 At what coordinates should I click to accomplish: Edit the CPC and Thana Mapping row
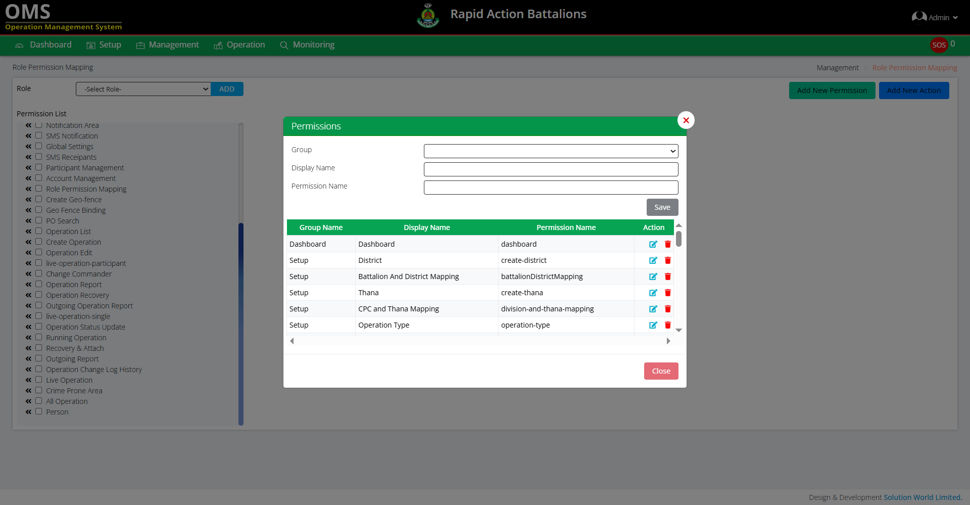653,309
